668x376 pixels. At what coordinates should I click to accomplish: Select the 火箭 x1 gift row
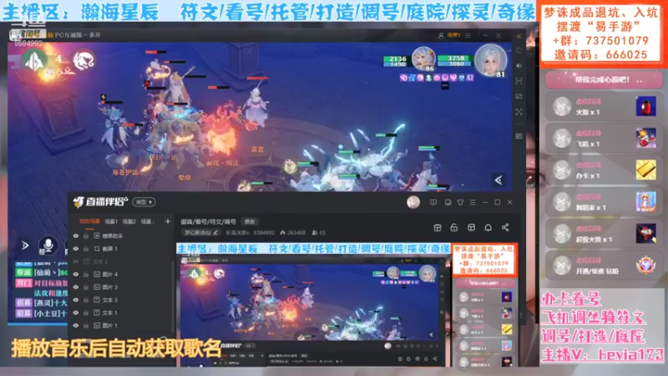[x=604, y=107]
